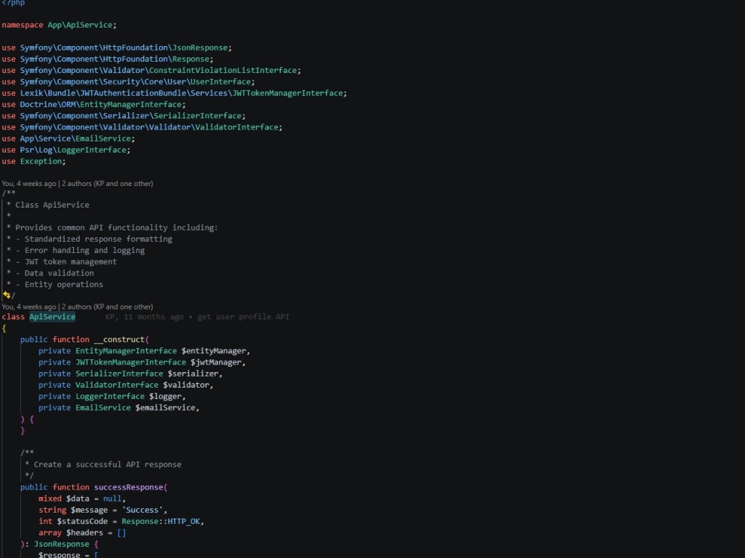The width and height of the screenshot is (745, 558).
Task: Click the ') {' line closing the constructor parameters
Action: pos(27,420)
